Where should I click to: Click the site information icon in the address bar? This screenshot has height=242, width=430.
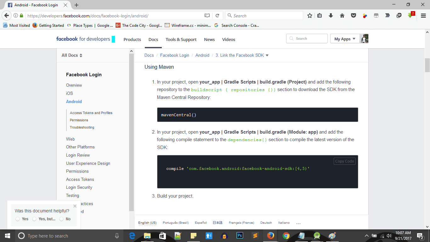(16, 15)
